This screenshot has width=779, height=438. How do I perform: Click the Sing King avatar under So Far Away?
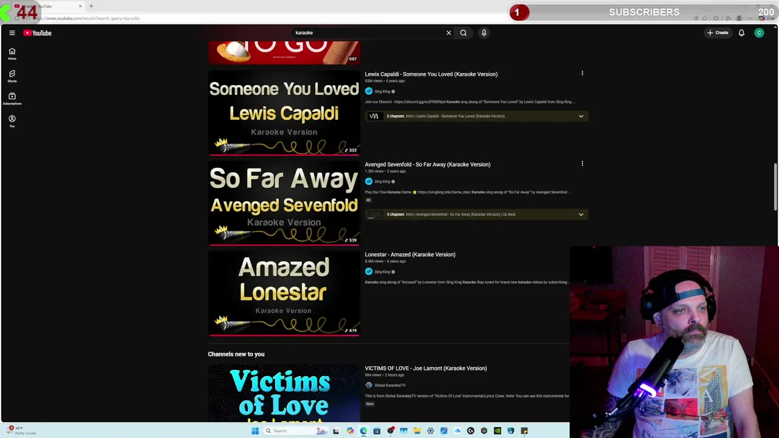tap(368, 181)
